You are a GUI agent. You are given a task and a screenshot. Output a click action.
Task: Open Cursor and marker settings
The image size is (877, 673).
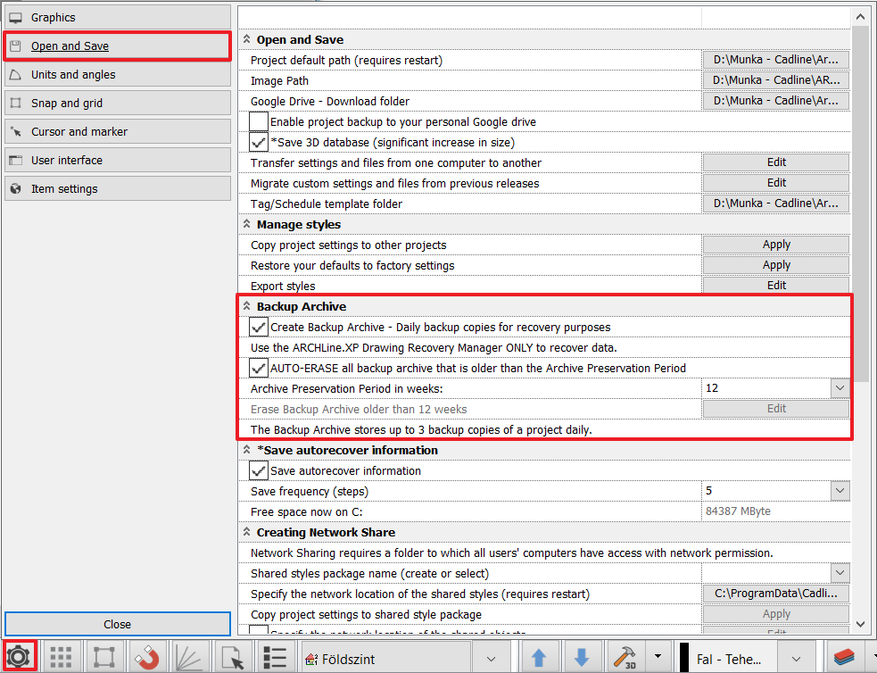point(118,131)
